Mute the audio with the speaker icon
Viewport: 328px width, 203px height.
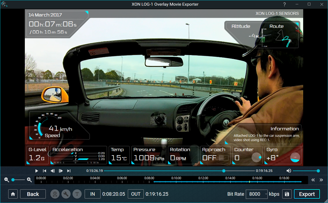click(x=289, y=171)
